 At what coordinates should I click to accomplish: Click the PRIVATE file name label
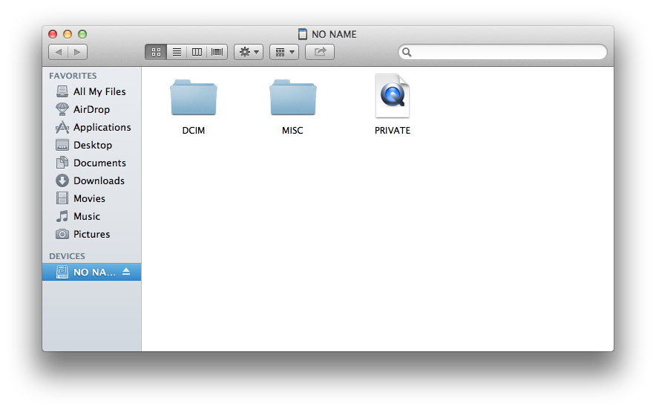393,131
